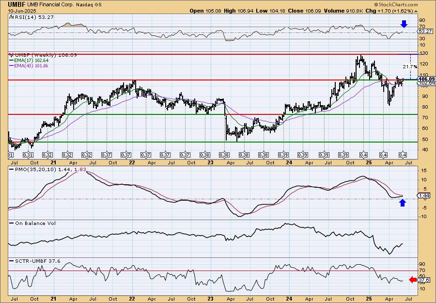Screen dimensions: 436x303
Task: Click the 106.09 price tag on the price axis
Action: tap(426, 80)
